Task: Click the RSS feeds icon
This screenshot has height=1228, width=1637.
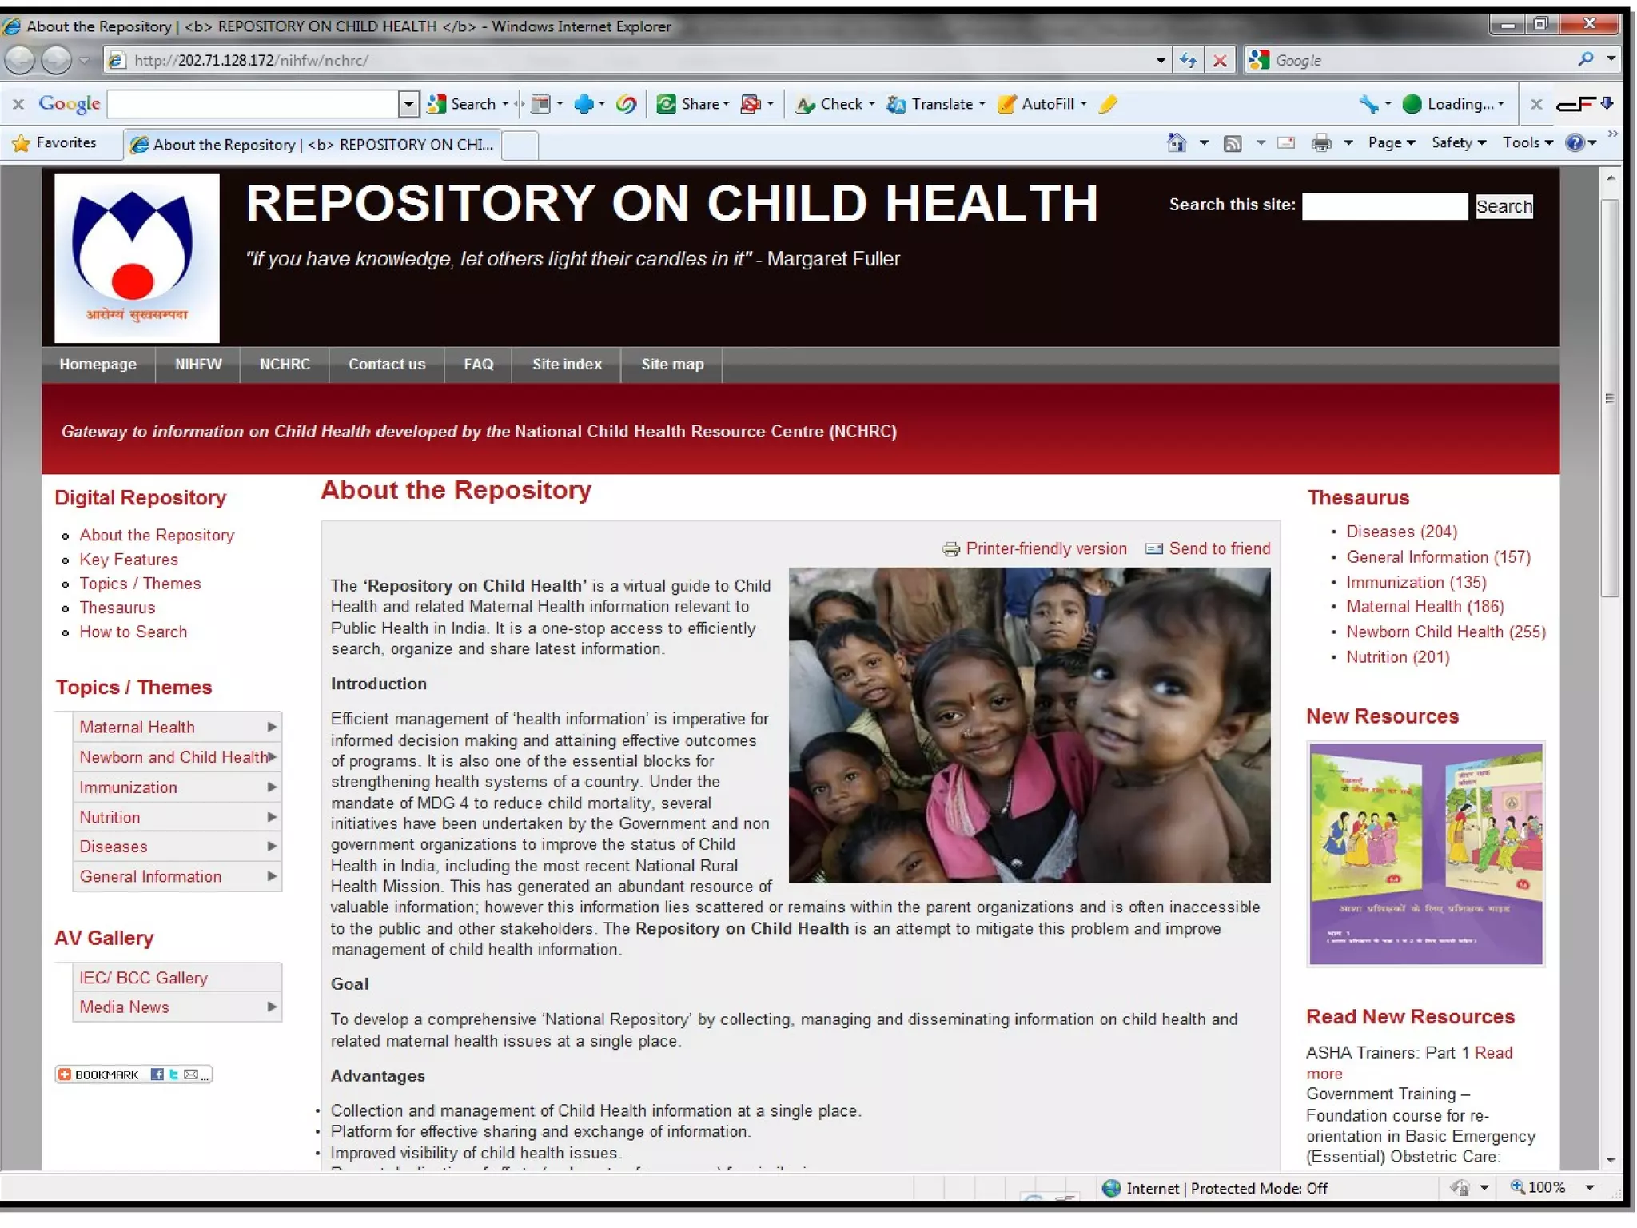Action: 1233,143
